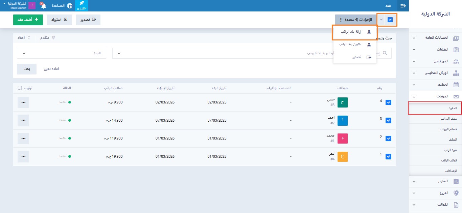The image size is (462, 213).
Task: Select تصدير from the actions dropdown menu
Action: [355, 57]
